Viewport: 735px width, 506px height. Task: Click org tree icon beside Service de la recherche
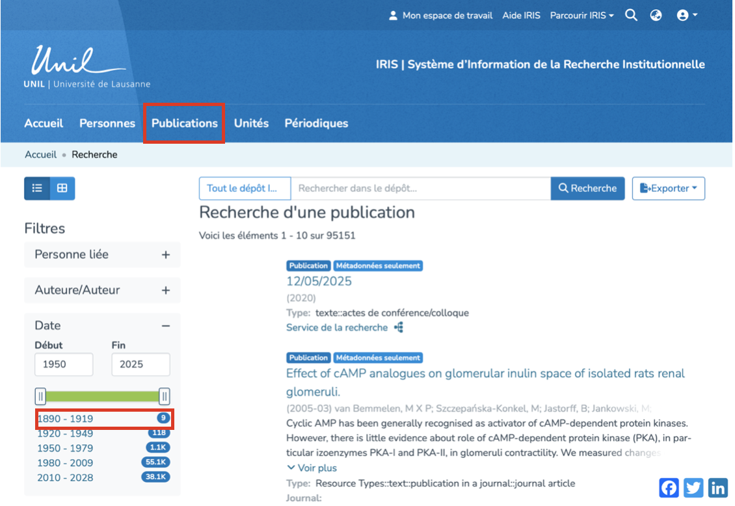(x=399, y=327)
